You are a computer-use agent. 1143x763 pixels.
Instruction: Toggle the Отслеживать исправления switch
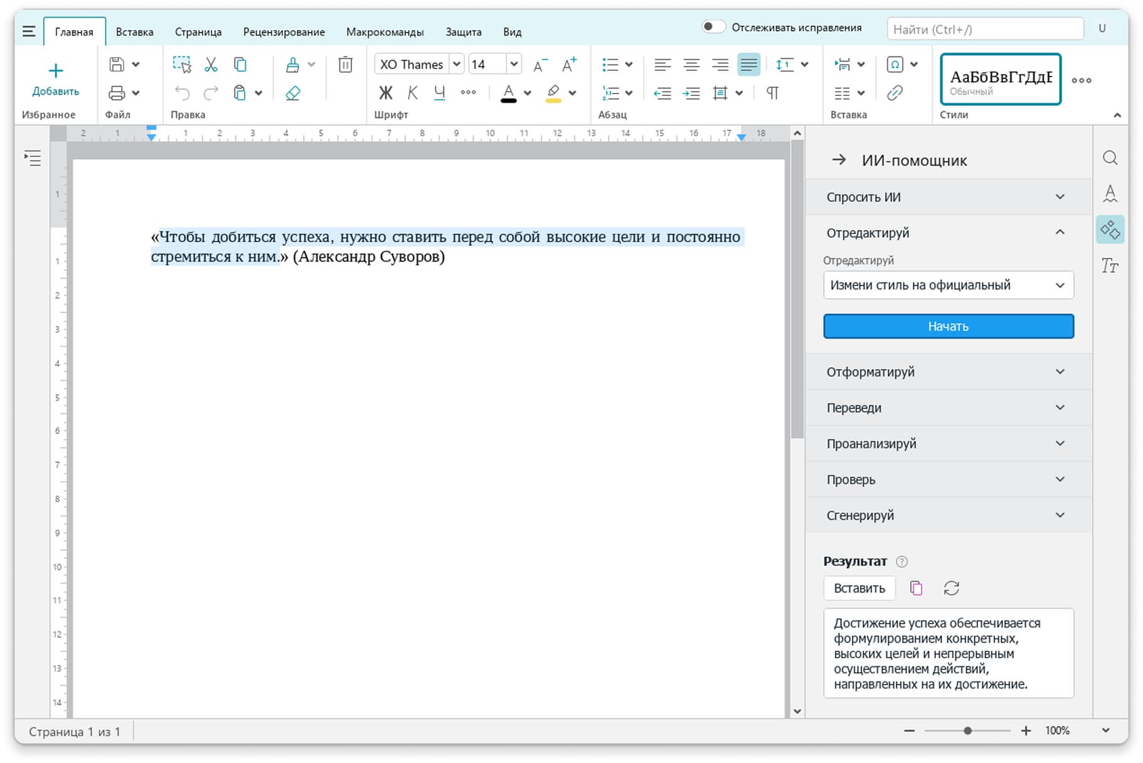tap(713, 27)
